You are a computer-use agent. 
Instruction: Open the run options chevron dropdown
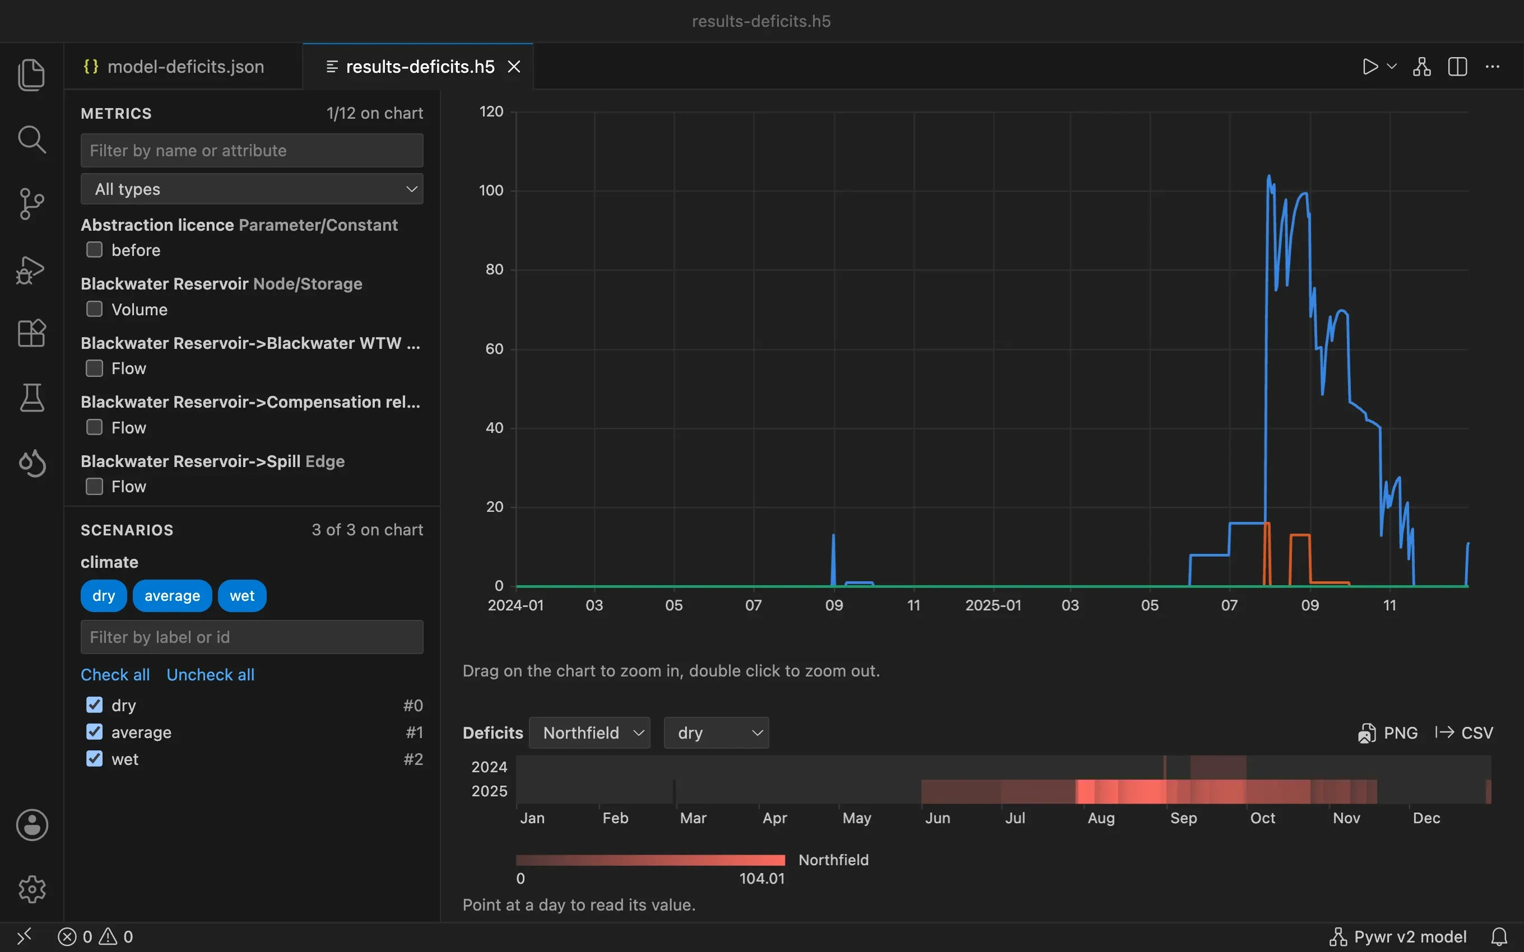click(1392, 67)
